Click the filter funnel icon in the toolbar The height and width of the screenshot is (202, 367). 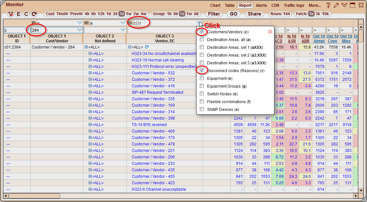(x=11, y=14)
